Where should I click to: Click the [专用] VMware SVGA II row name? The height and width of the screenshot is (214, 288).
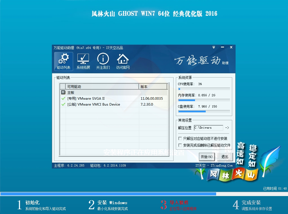click(x=86, y=99)
